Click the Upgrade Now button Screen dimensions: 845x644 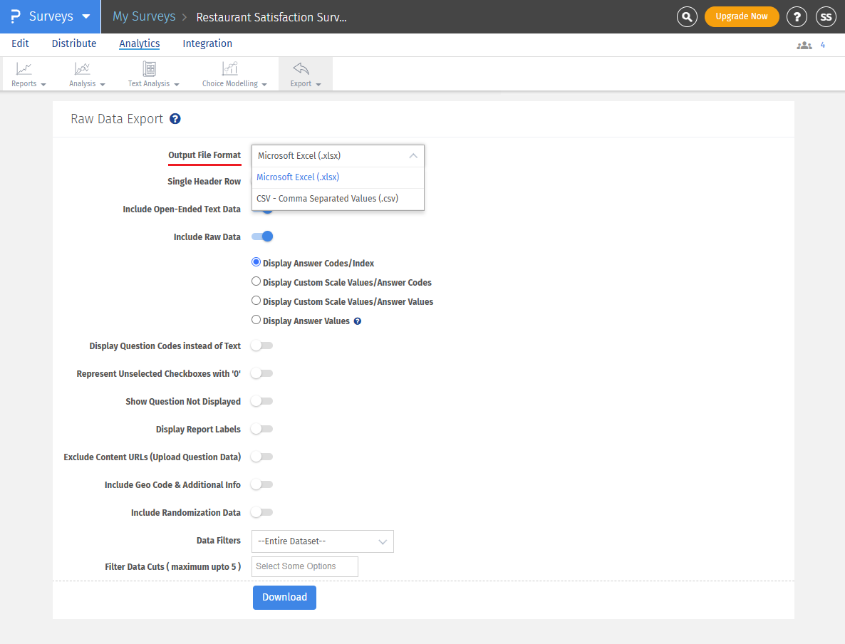[x=742, y=16]
